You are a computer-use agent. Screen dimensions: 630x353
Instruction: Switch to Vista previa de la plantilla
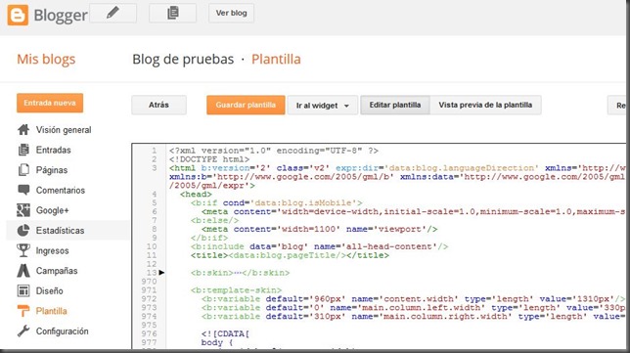click(x=485, y=105)
